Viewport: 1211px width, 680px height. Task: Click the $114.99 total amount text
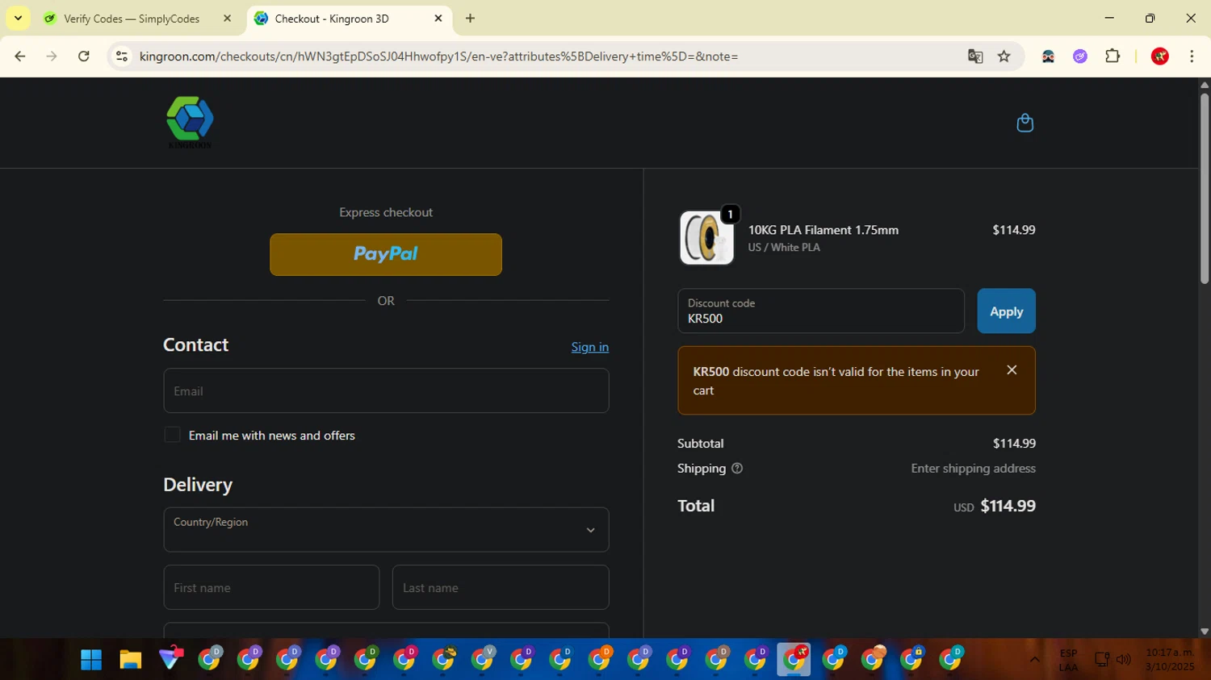tap(1008, 506)
